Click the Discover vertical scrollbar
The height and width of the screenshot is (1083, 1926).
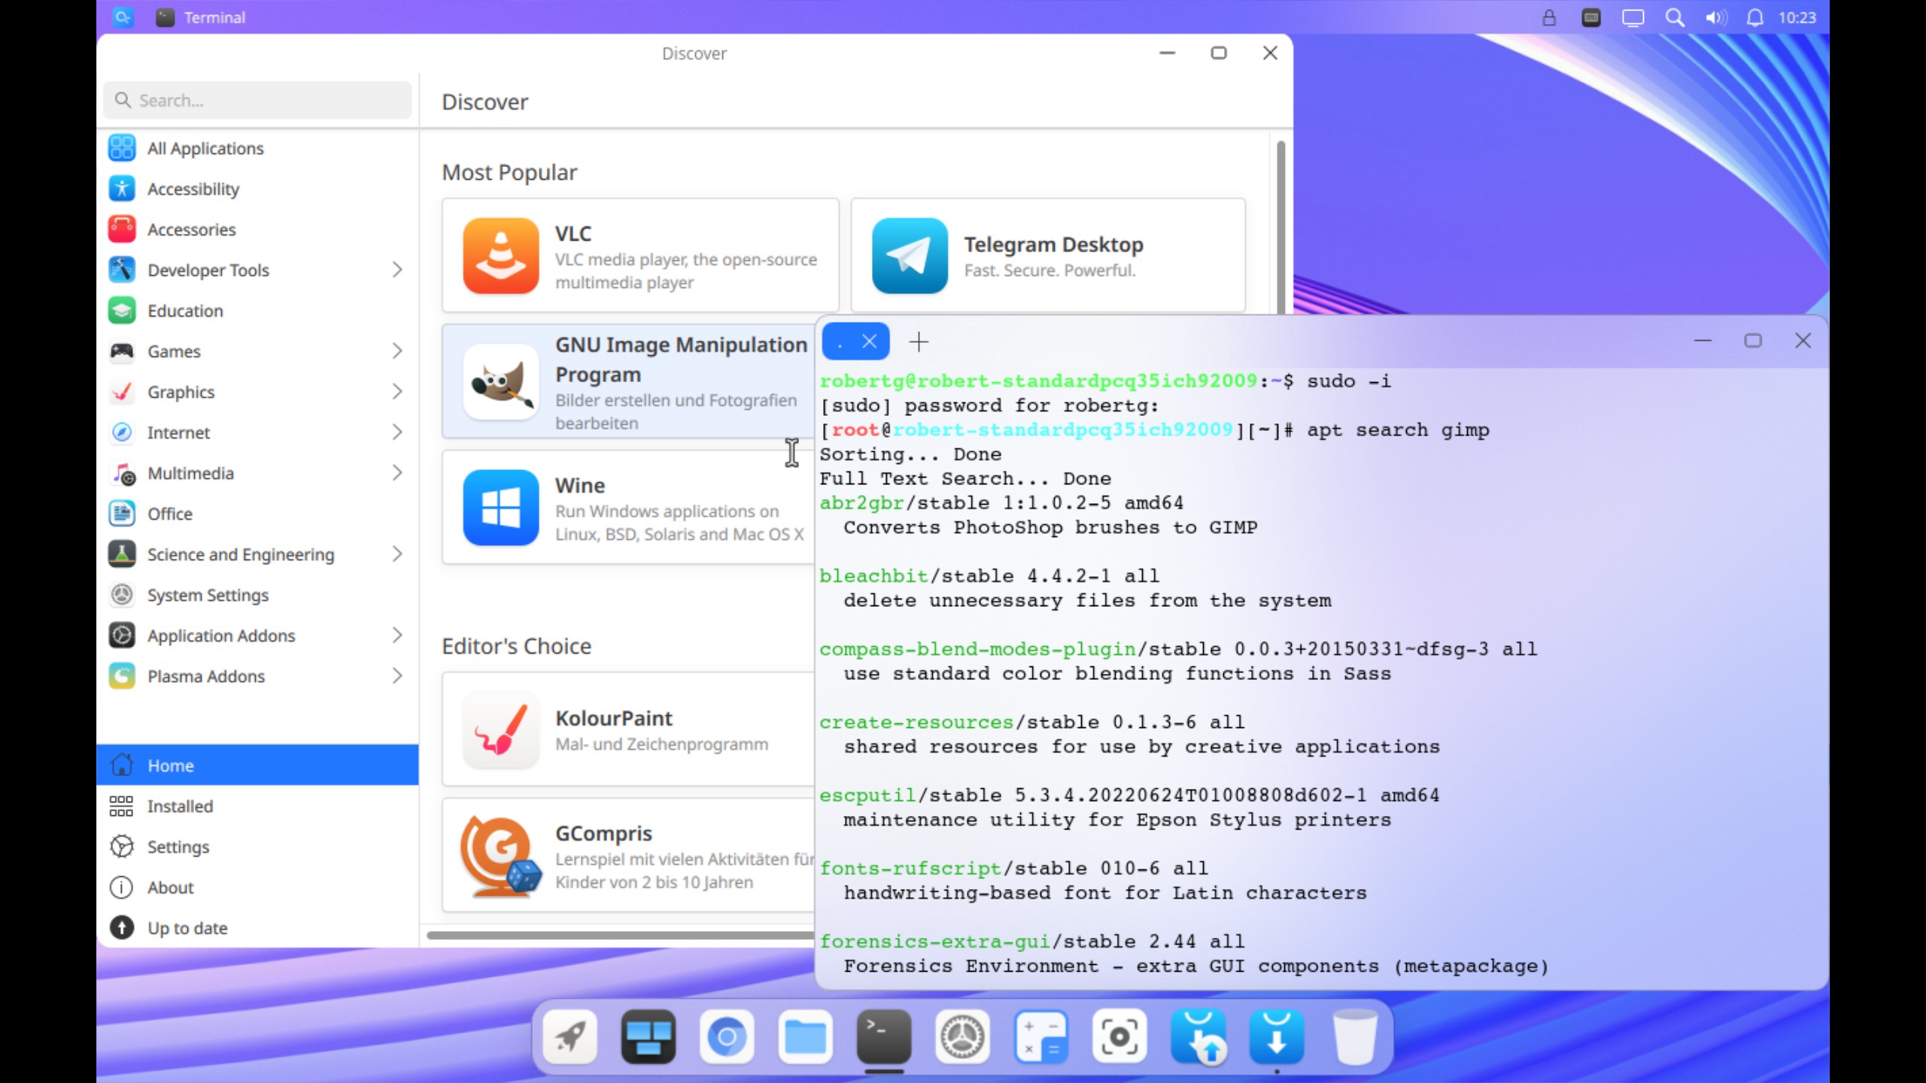pos(1280,226)
